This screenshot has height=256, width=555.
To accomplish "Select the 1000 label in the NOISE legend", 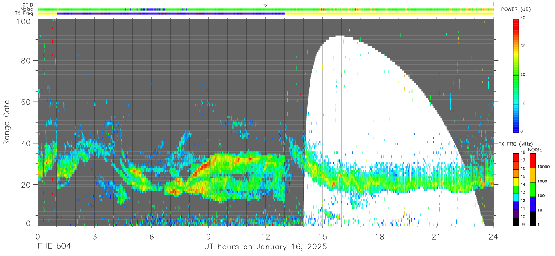I will click(x=542, y=181).
